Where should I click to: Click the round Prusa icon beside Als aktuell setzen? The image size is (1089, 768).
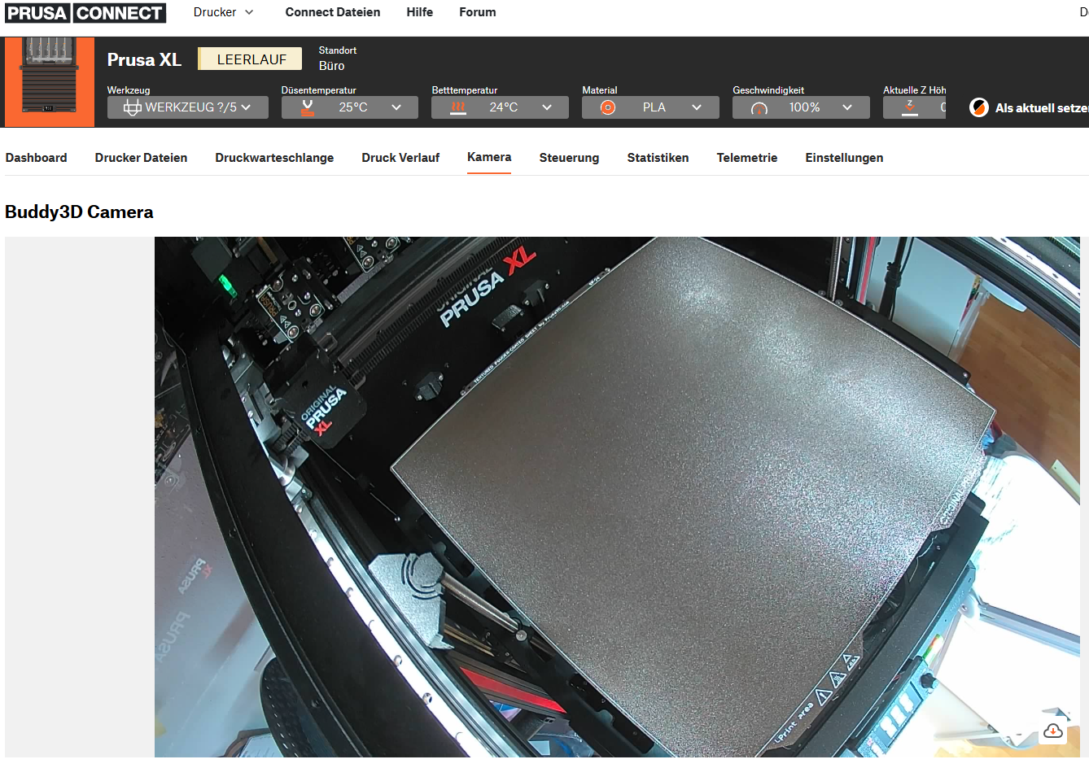(x=979, y=107)
